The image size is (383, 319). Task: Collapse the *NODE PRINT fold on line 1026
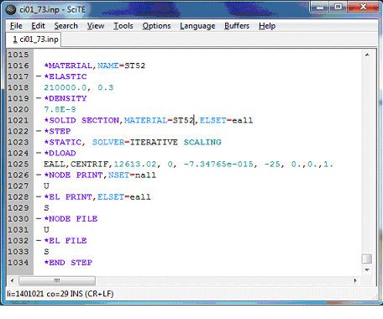coord(39,175)
